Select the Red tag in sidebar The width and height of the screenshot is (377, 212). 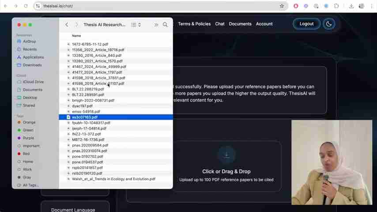click(x=26, y=154)
